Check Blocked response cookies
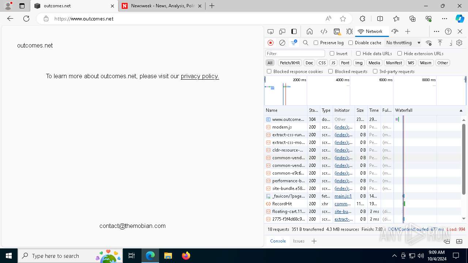Viewport: 468px width, 263px height. tap(269, 72)
